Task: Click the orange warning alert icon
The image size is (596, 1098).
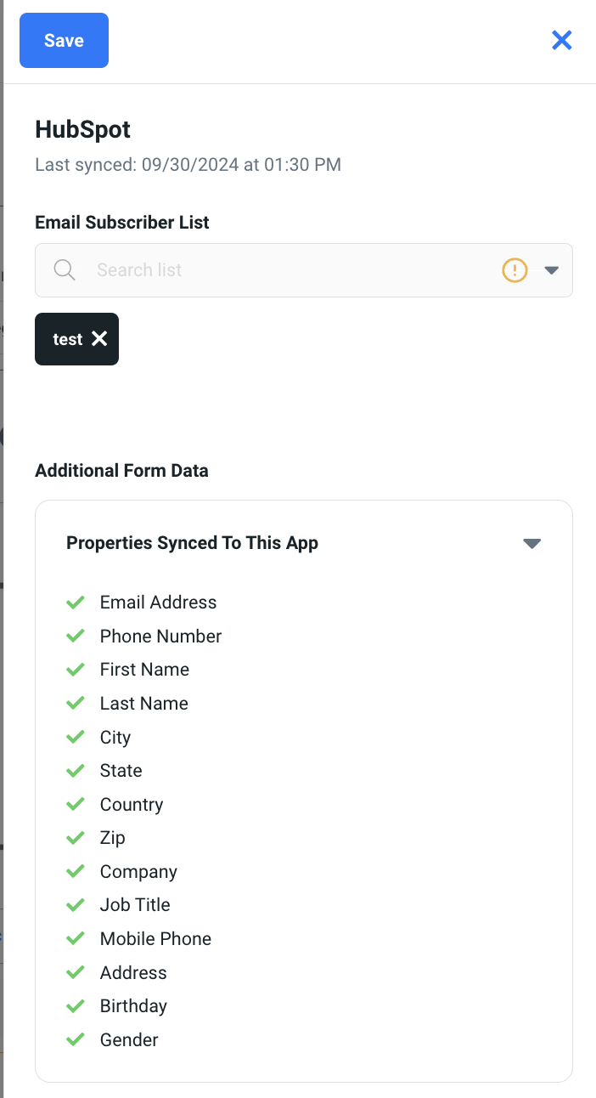Action: coord(514,270)
